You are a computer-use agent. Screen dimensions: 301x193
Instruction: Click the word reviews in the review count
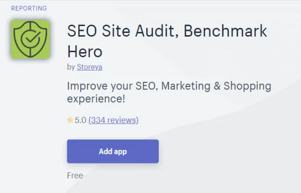tap(122, 120)
